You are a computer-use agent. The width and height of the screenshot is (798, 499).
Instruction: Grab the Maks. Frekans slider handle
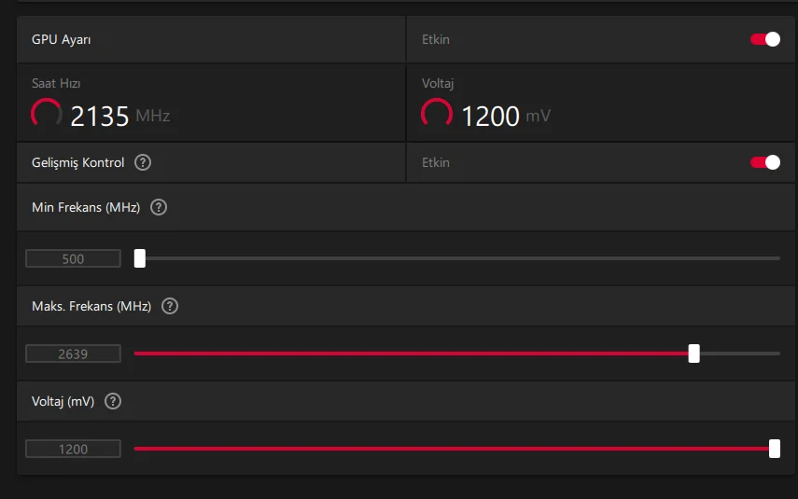693,353
